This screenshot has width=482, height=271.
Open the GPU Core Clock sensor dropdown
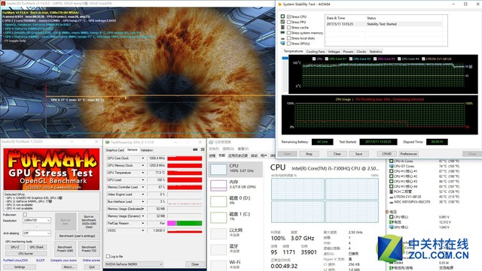coord(142,158)
